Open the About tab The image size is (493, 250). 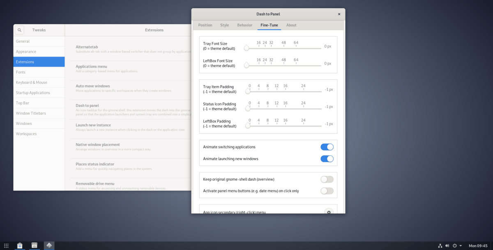click(291, 25)
